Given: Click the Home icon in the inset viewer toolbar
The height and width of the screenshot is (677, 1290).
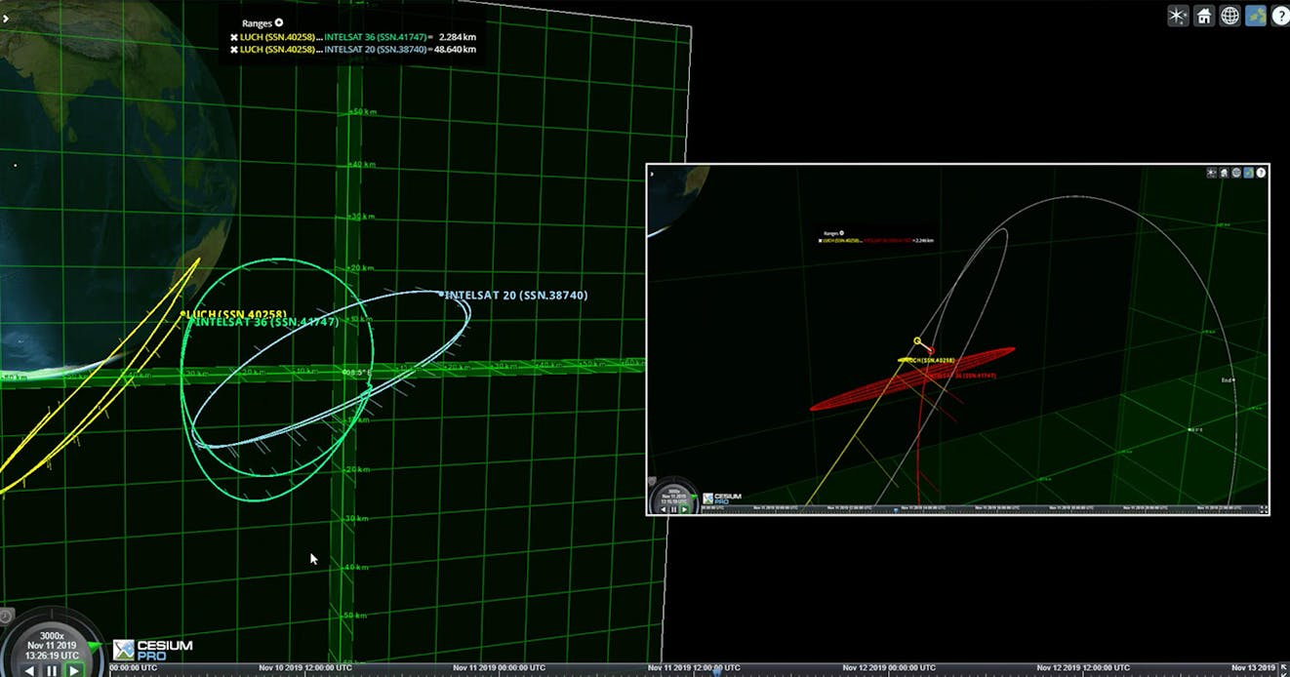Looking at the screenshot, I should (1224, 173).
